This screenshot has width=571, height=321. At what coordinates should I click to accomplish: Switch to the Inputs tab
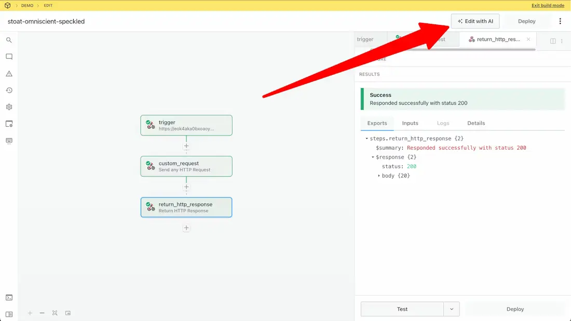pyautogui.click(x=410, y=123)
